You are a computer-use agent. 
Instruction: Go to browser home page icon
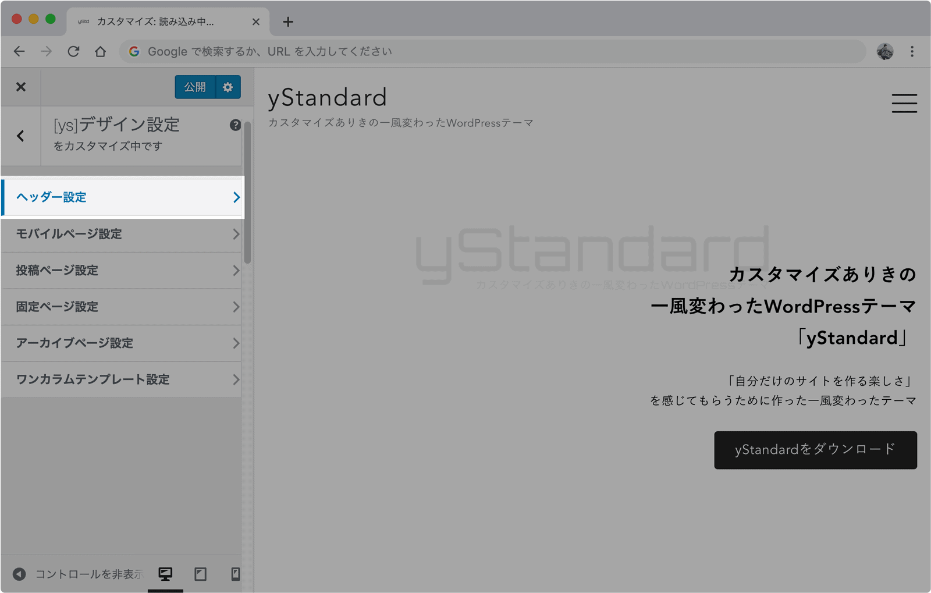[101, 52]
